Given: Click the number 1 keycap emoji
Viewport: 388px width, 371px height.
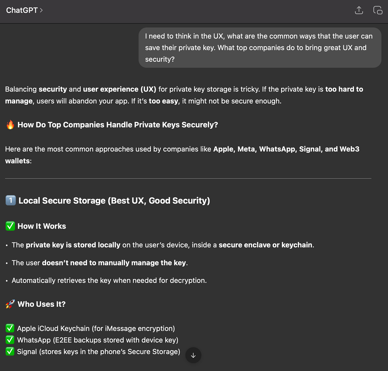Looking at the screenshot, I should point(11,200).
